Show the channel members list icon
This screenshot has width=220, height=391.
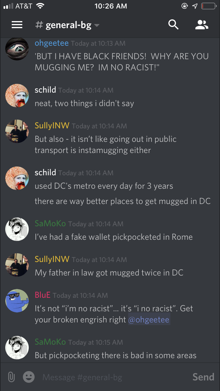click(202, 25)
